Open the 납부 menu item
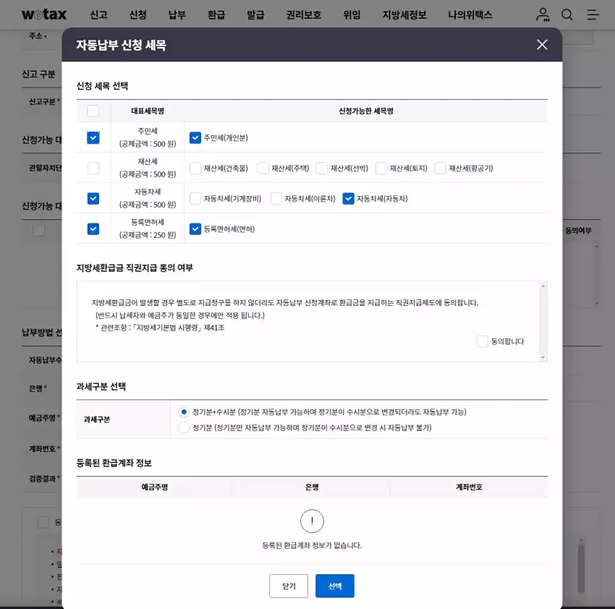 (176, 14)
